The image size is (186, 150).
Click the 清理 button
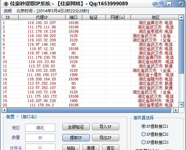pyautogui.click(x=91, y=147)
